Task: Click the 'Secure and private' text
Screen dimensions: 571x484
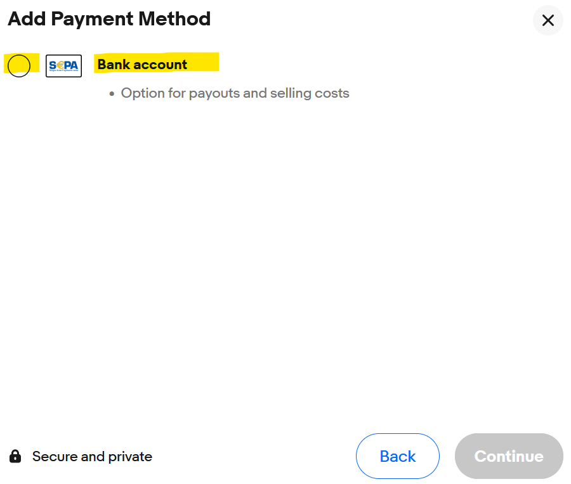Action: [x=92, y=456]
